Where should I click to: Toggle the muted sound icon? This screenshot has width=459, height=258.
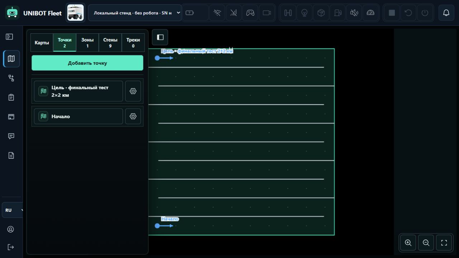pos(354,13)
